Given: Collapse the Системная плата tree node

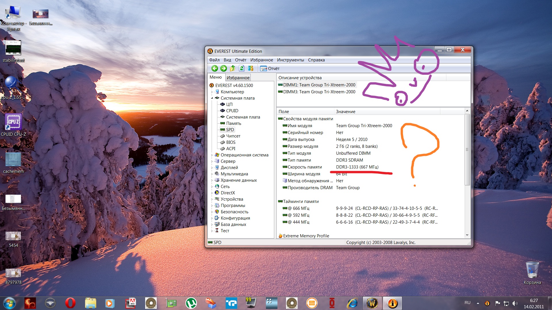Looking at the screenshot, I should tap(212, 98).
